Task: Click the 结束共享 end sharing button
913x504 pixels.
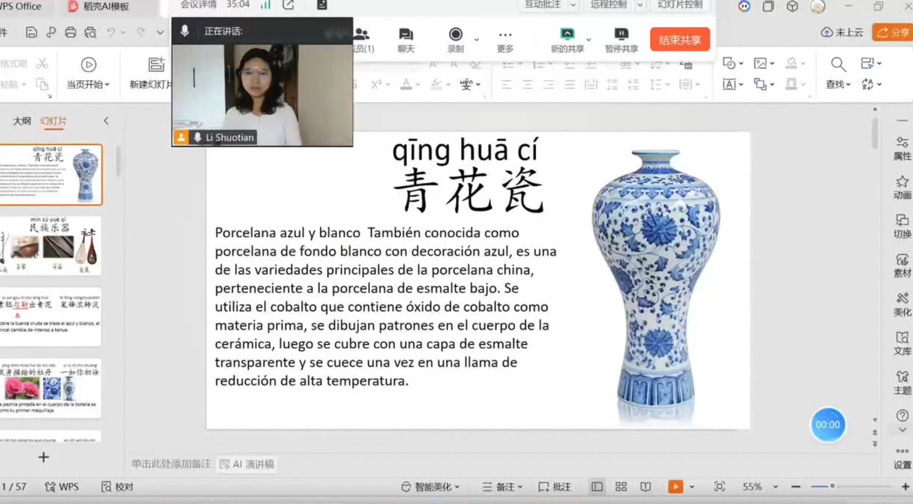Action: (679, 40)
